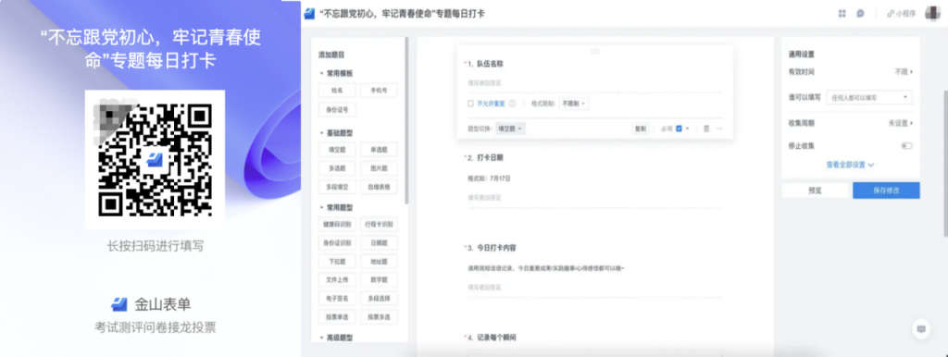Click the 小程序 link in top bar

(x=902, y=13)
